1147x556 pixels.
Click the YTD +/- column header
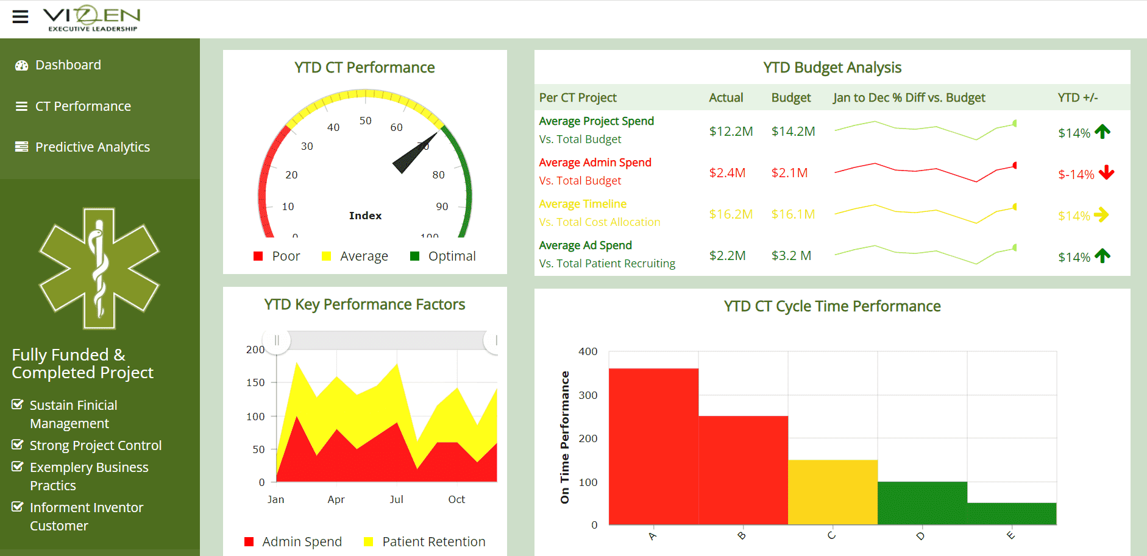pyautogui.click(x=1078, y=97)
